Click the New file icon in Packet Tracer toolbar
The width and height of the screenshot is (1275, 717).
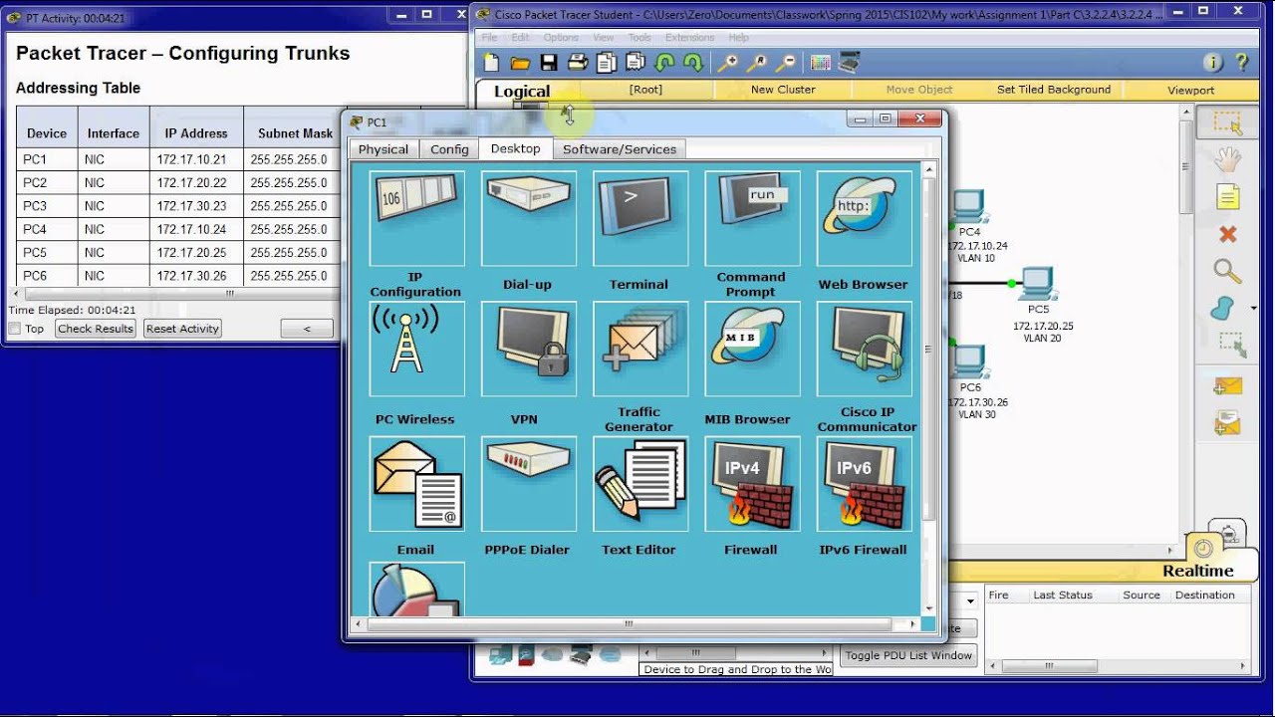pos(491,63)
